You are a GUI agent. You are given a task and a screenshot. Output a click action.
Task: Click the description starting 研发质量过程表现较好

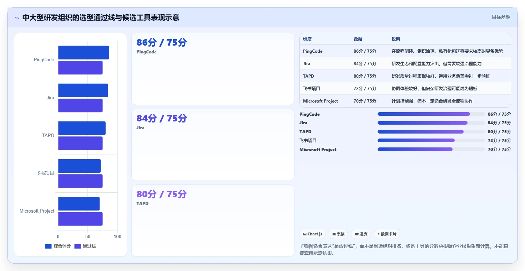click(441, 76)
